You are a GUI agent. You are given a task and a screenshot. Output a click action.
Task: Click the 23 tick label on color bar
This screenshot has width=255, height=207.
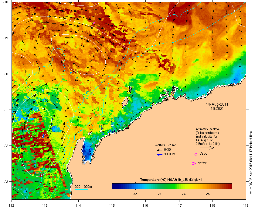(159, 194)
